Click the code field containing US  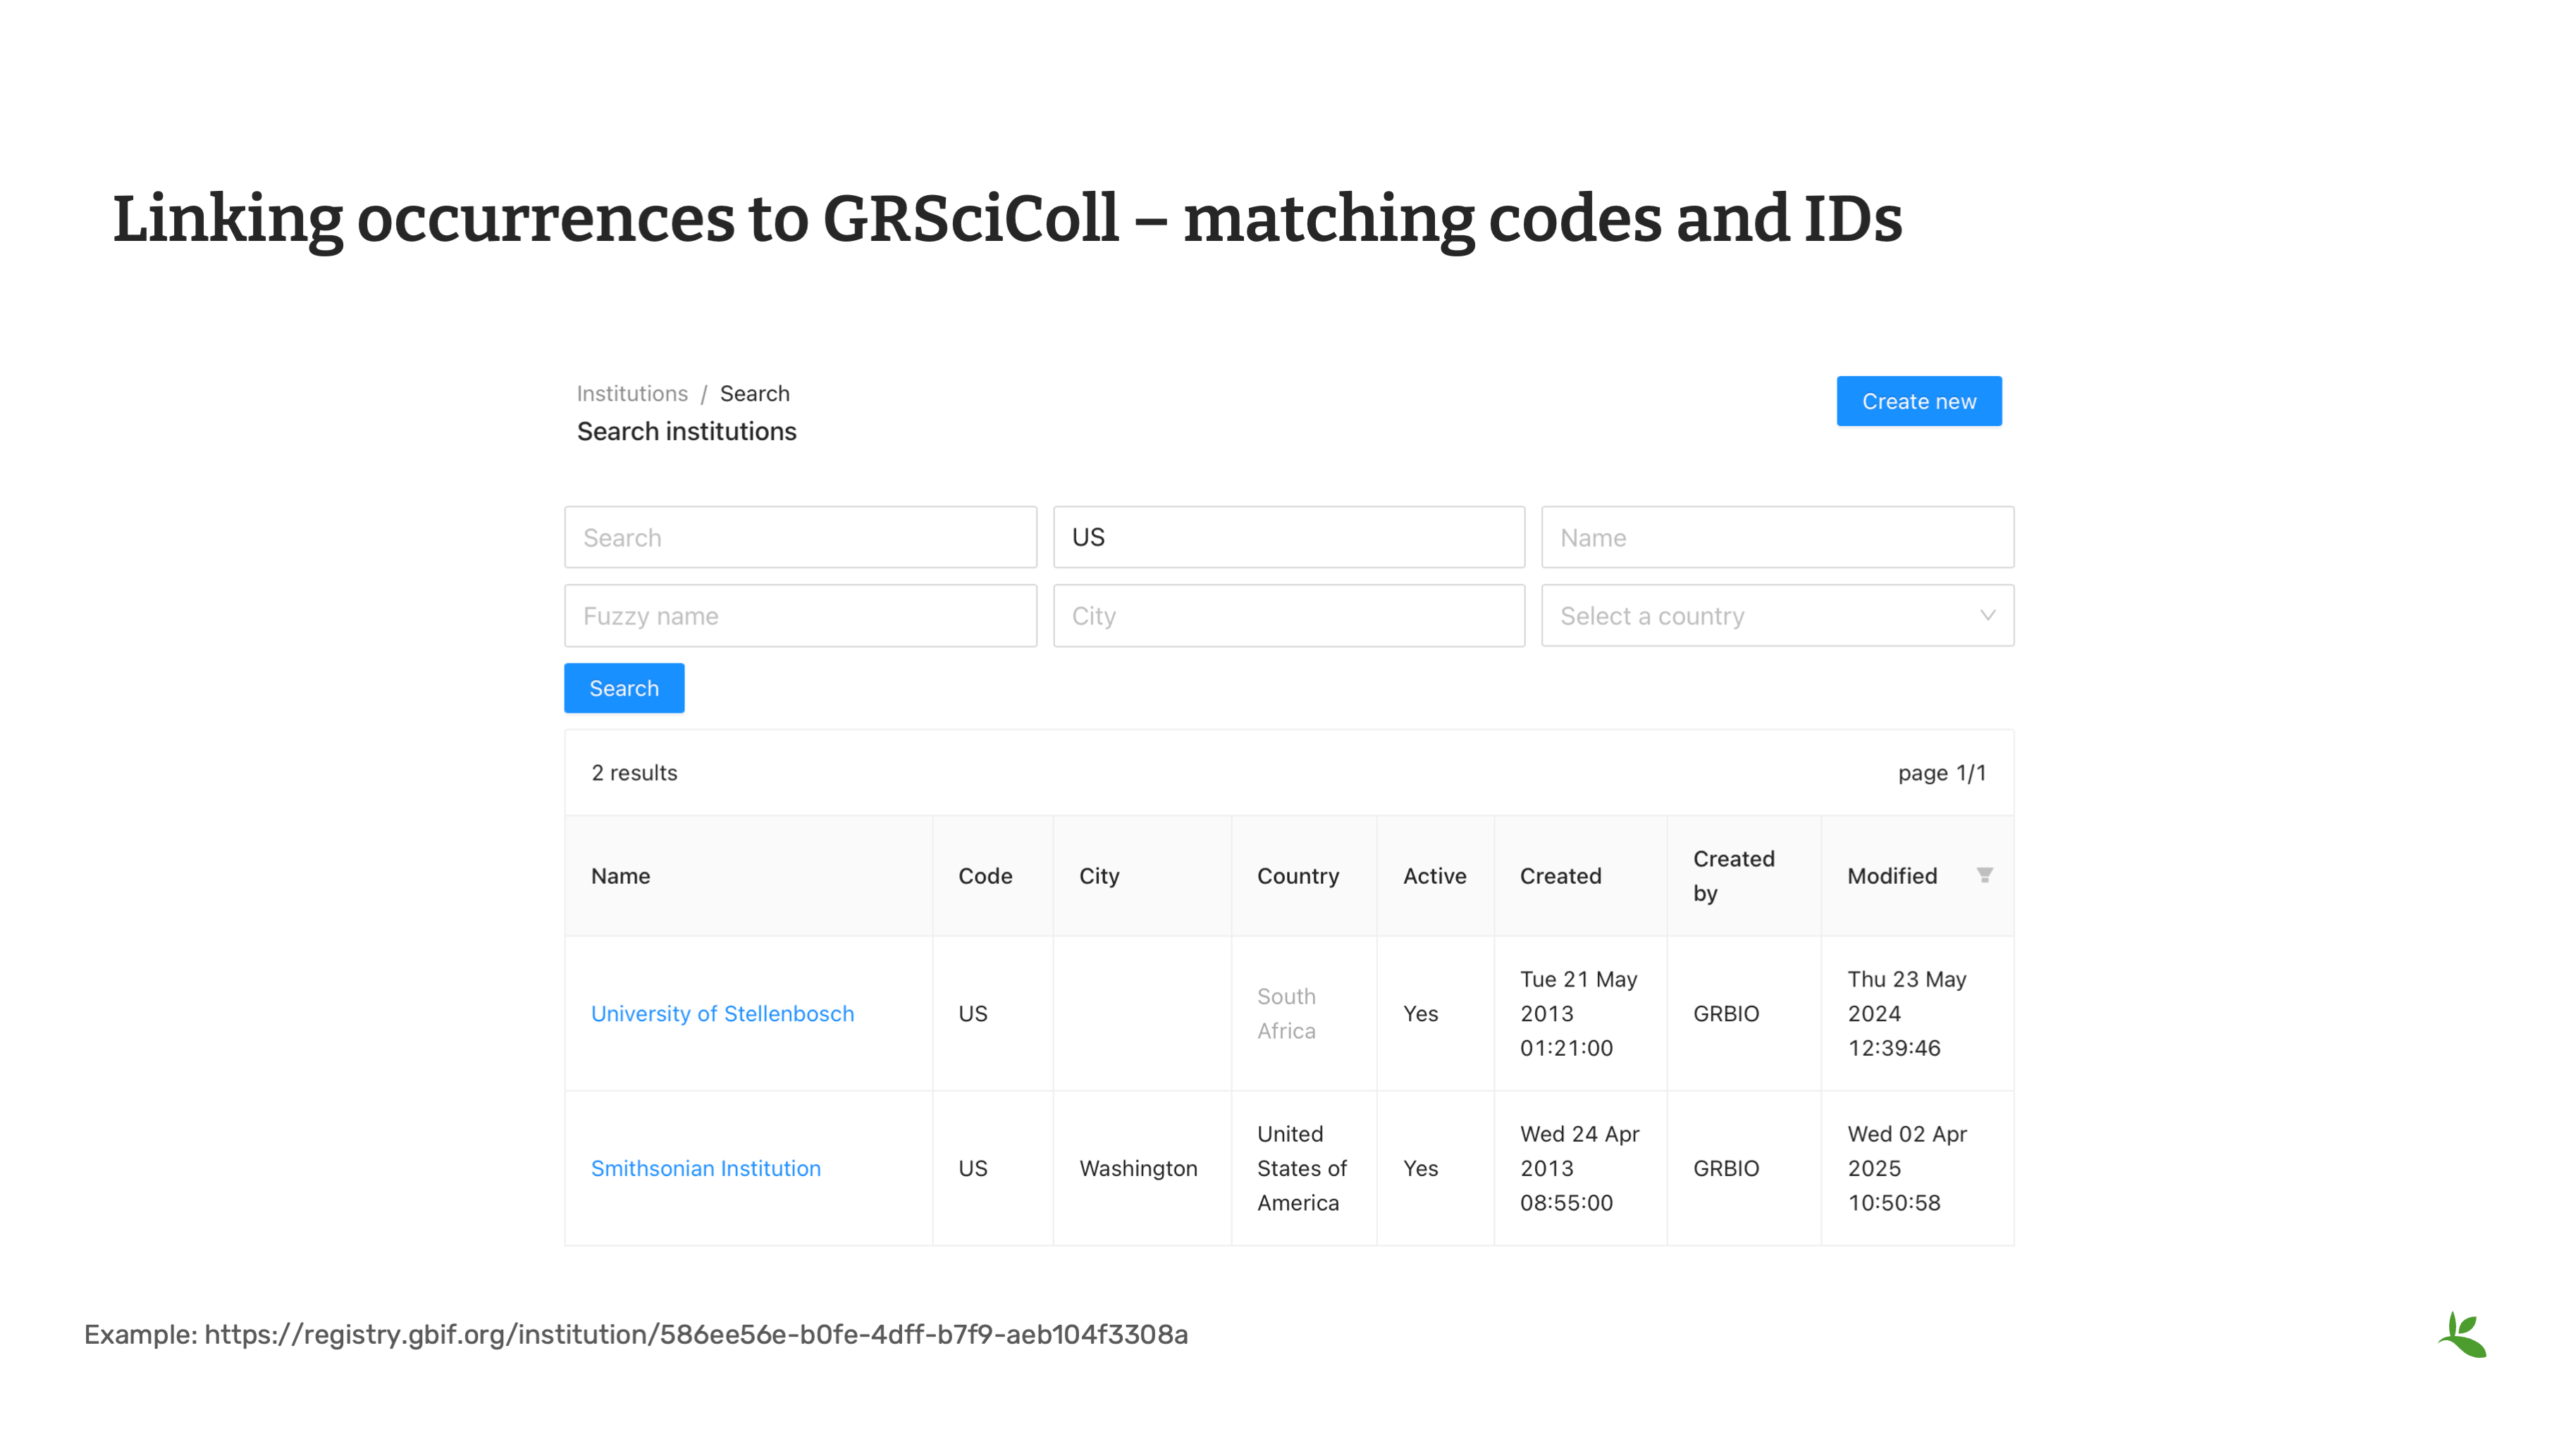pyautogui.click(x=1288, y=537)
